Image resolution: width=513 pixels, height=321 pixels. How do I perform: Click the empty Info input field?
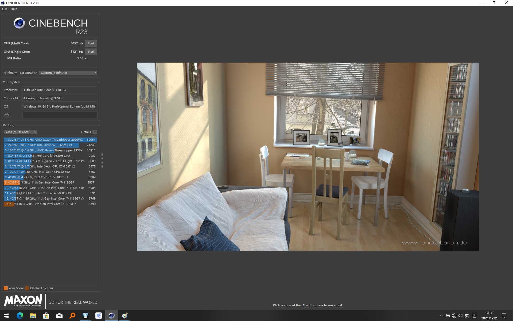coord(60,115)
